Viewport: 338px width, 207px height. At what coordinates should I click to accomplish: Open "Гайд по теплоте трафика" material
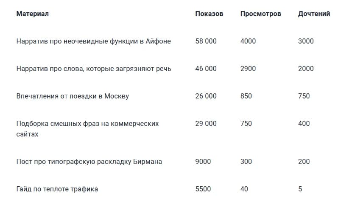pos(57,189)
